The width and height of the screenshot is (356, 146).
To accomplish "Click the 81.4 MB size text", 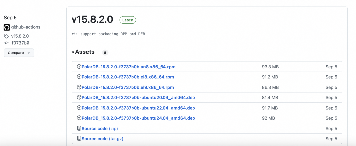I will click(270, 98).
